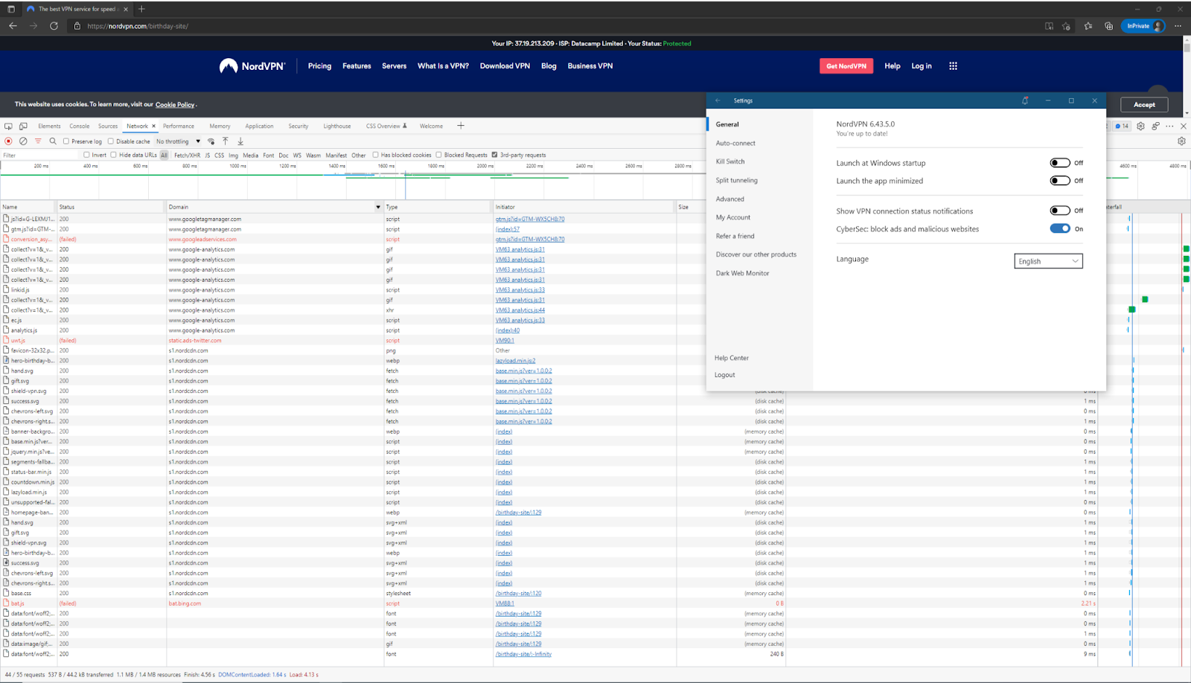Open network search magnifier icon
This screenshot has width=1191, height=683.
point(53,141)
